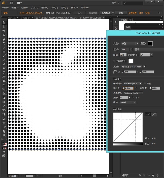Click the Zoom magnifier tool
The image size is (164, 178).
[x=4, y=135]
